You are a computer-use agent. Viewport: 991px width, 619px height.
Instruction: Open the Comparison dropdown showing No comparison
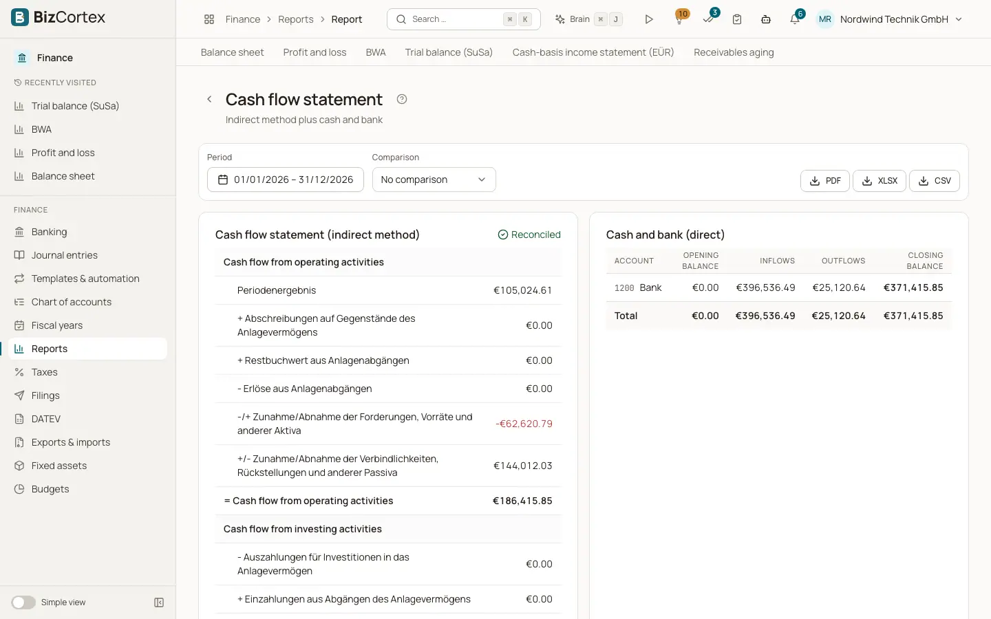434,180
